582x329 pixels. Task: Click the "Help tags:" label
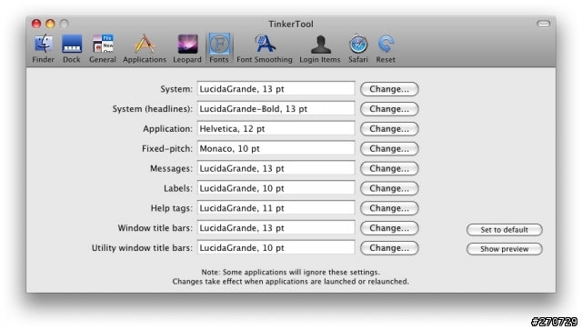[172, 208]
